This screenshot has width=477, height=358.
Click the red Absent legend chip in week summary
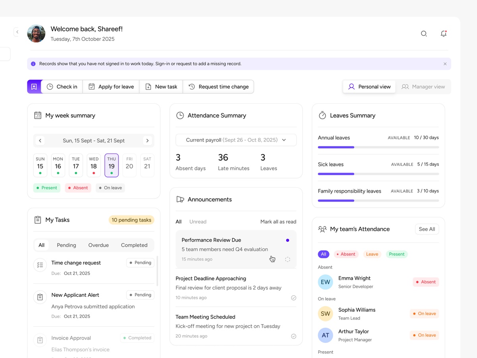coord(78,188)
